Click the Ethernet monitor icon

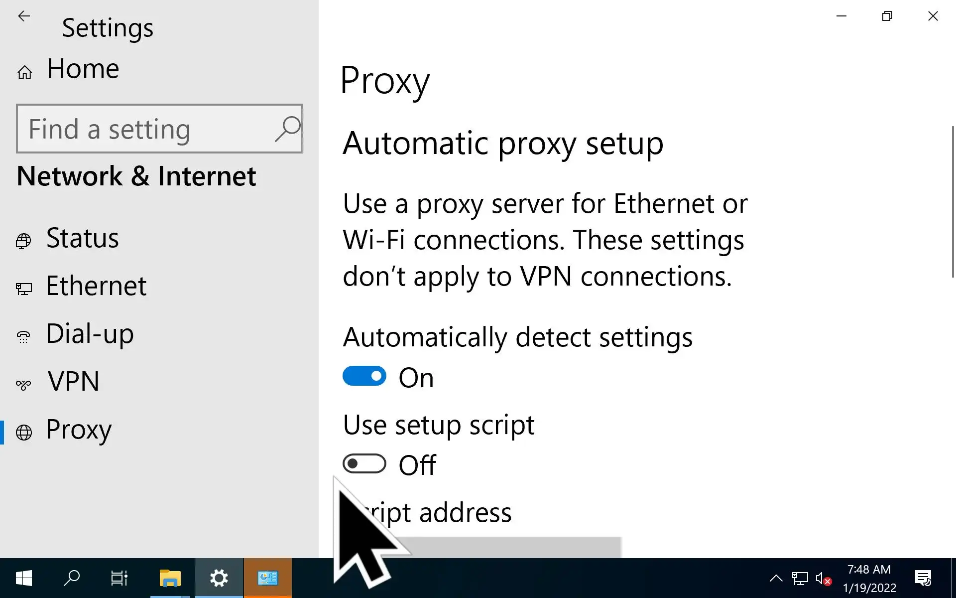[x=23, y=289]
